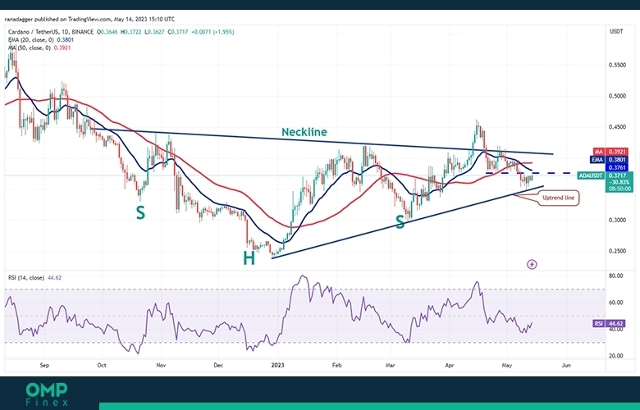Click the blue 0.3761 price tag
This screenshot has width=640, height=410.
(617, 167)
